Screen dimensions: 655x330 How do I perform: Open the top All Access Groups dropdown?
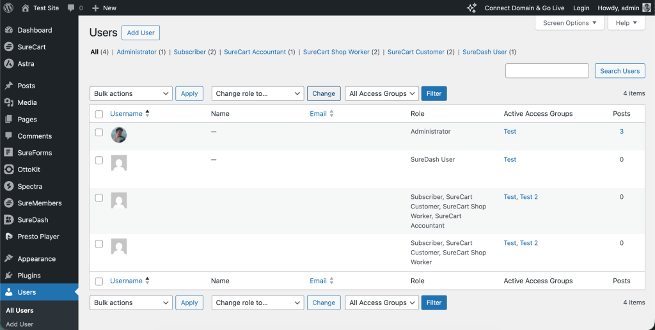382,93
